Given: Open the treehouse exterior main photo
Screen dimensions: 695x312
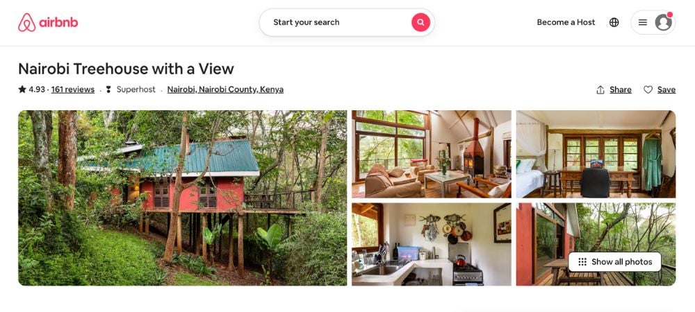Looking at the screenshot, I should click(183, 198).
